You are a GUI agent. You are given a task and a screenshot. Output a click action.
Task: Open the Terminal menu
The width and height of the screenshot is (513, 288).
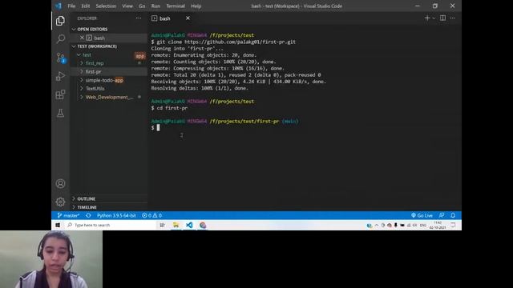click(x=176, y=6)
